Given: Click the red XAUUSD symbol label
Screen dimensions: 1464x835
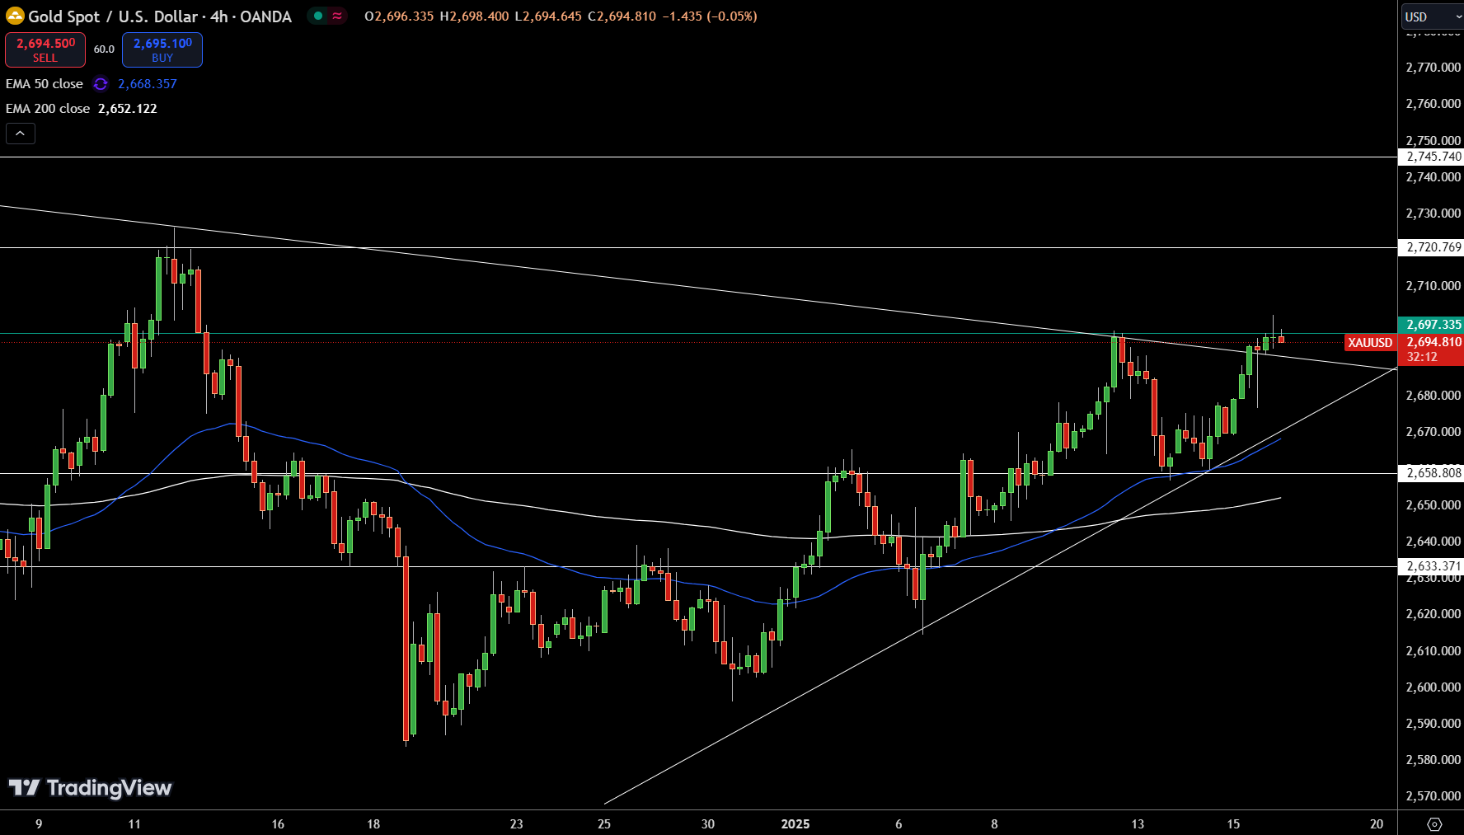Looking at the screenshot, I should click(1370, 343).
